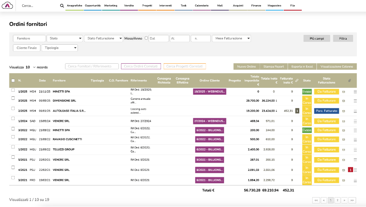366x207 pixels.
Task: Click the attachment paperclip column header
Action: (x=350, y=80)
